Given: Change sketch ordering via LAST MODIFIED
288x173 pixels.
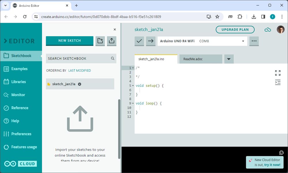Looking at the screenshot, I should point(79,70).
